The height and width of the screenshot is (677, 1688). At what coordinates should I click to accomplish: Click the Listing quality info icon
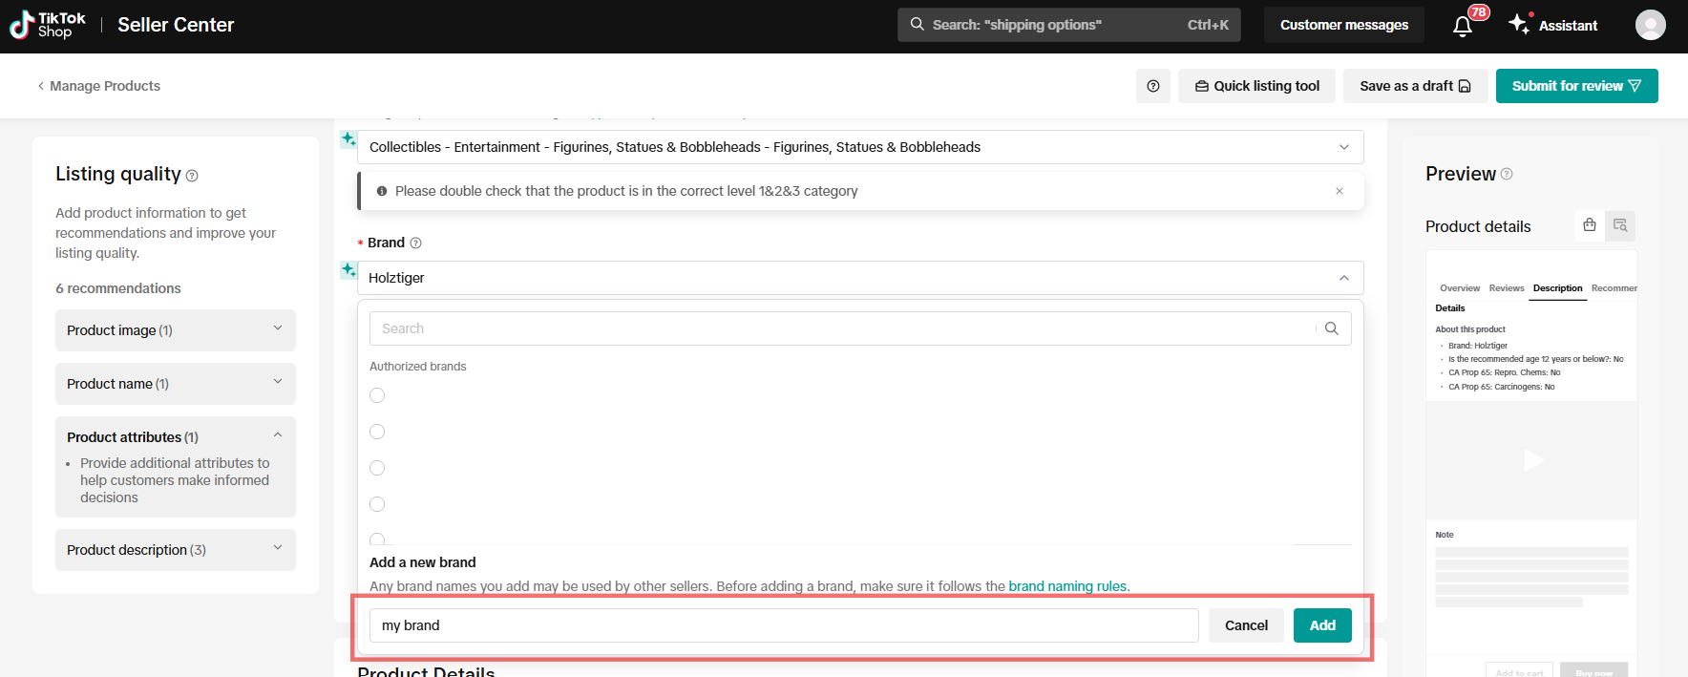192,176
